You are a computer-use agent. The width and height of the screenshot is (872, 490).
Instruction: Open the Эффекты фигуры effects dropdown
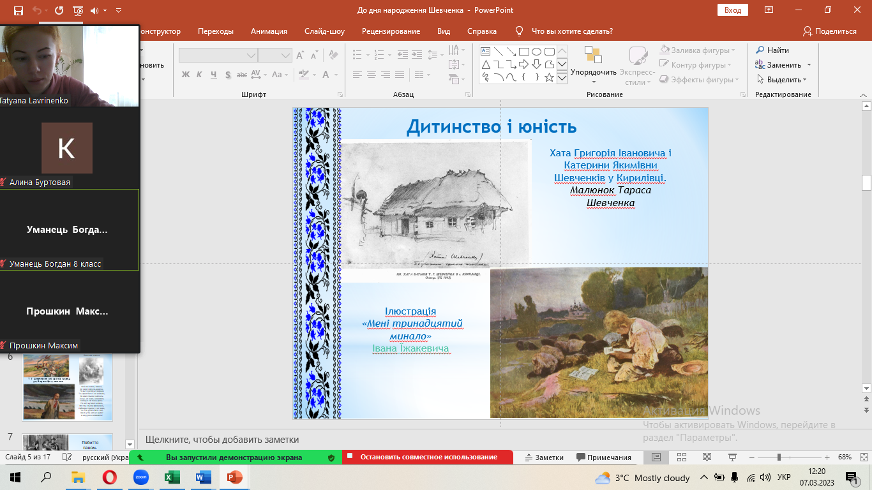(x=699, y=80)
